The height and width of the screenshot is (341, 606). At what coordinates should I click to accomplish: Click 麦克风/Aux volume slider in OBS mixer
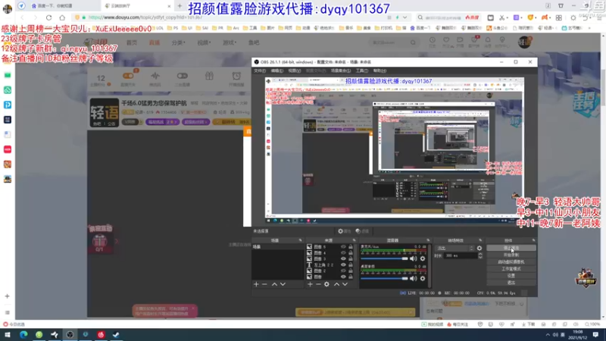coord(384,258)
